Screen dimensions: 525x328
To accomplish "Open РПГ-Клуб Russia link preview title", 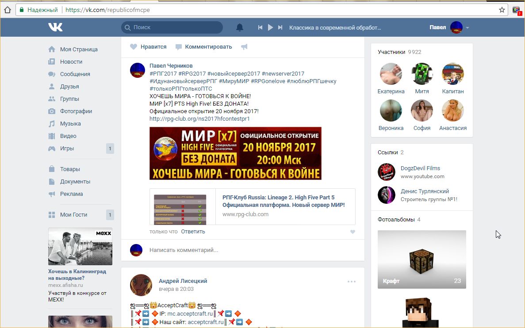I will point(284,201).
